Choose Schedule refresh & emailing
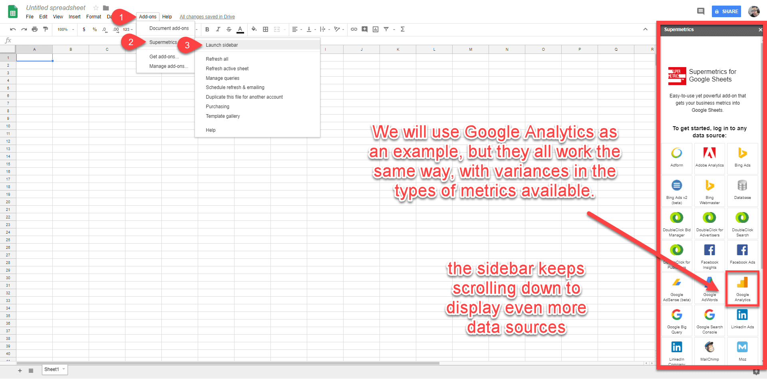Viewport: 767px width, 379px height. point(257,87)
